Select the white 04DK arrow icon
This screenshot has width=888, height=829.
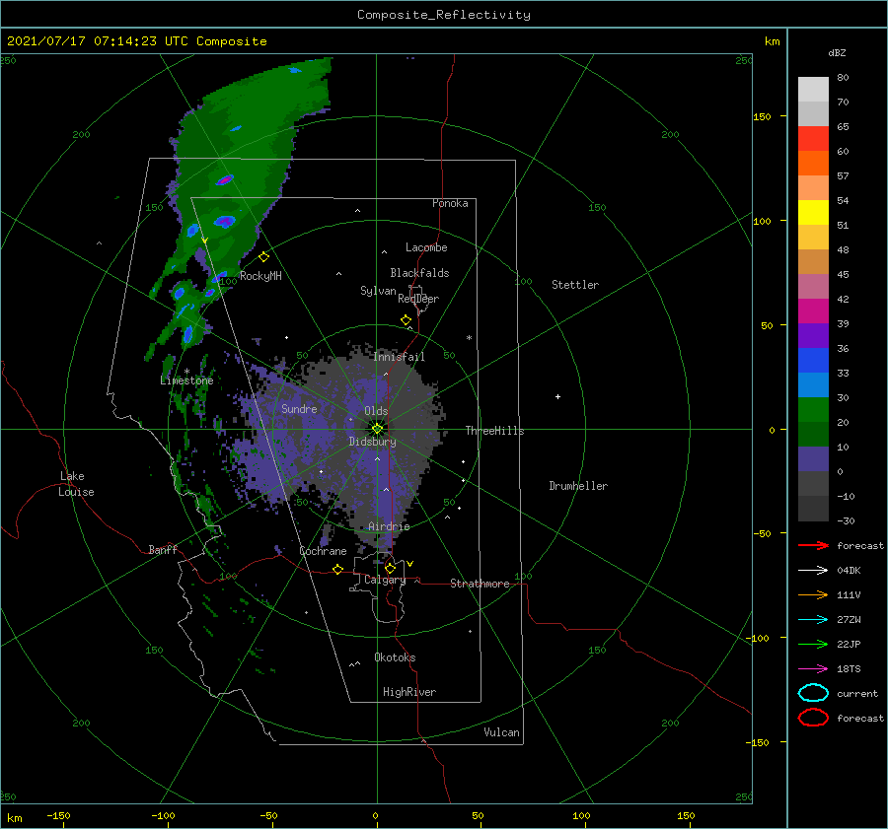click(x=813, y=570)
